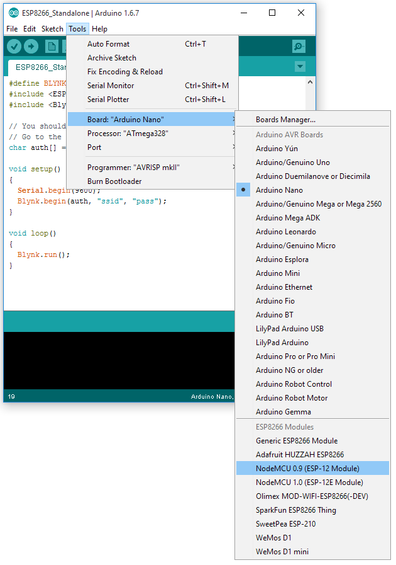This screenshot has width=396, height=565.
Task: Choose Auto Format from Tools menu
Action: pyautogui.click(x=153, y=44)
